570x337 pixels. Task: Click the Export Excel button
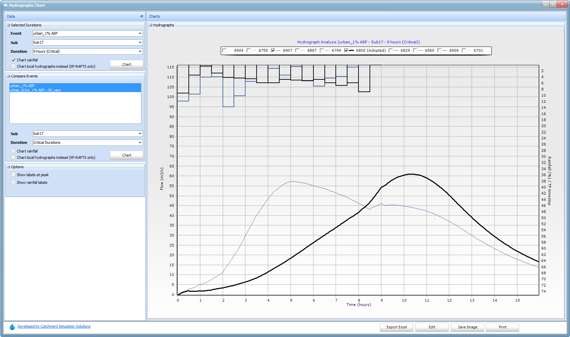pyautogui.click(x=396, y=327)
